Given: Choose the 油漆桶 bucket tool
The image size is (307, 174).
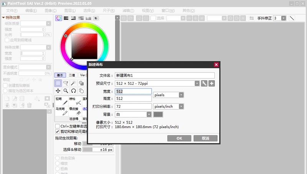Looking at the screenshot, I should pos(75,119).
